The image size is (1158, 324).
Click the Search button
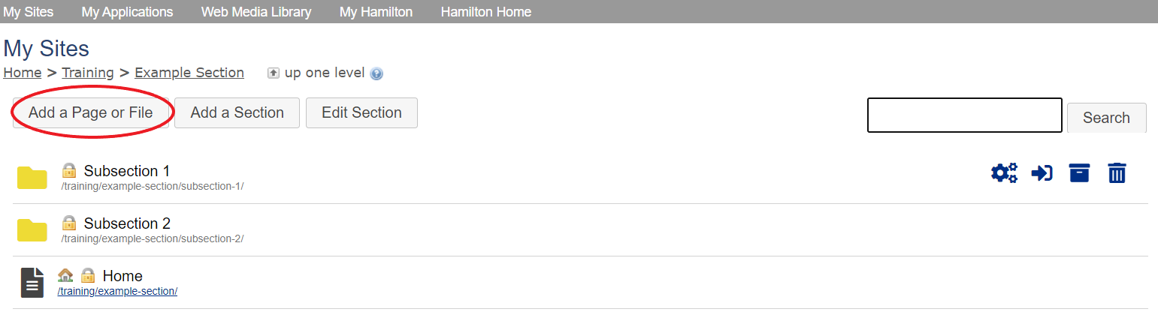point(1106,118)
